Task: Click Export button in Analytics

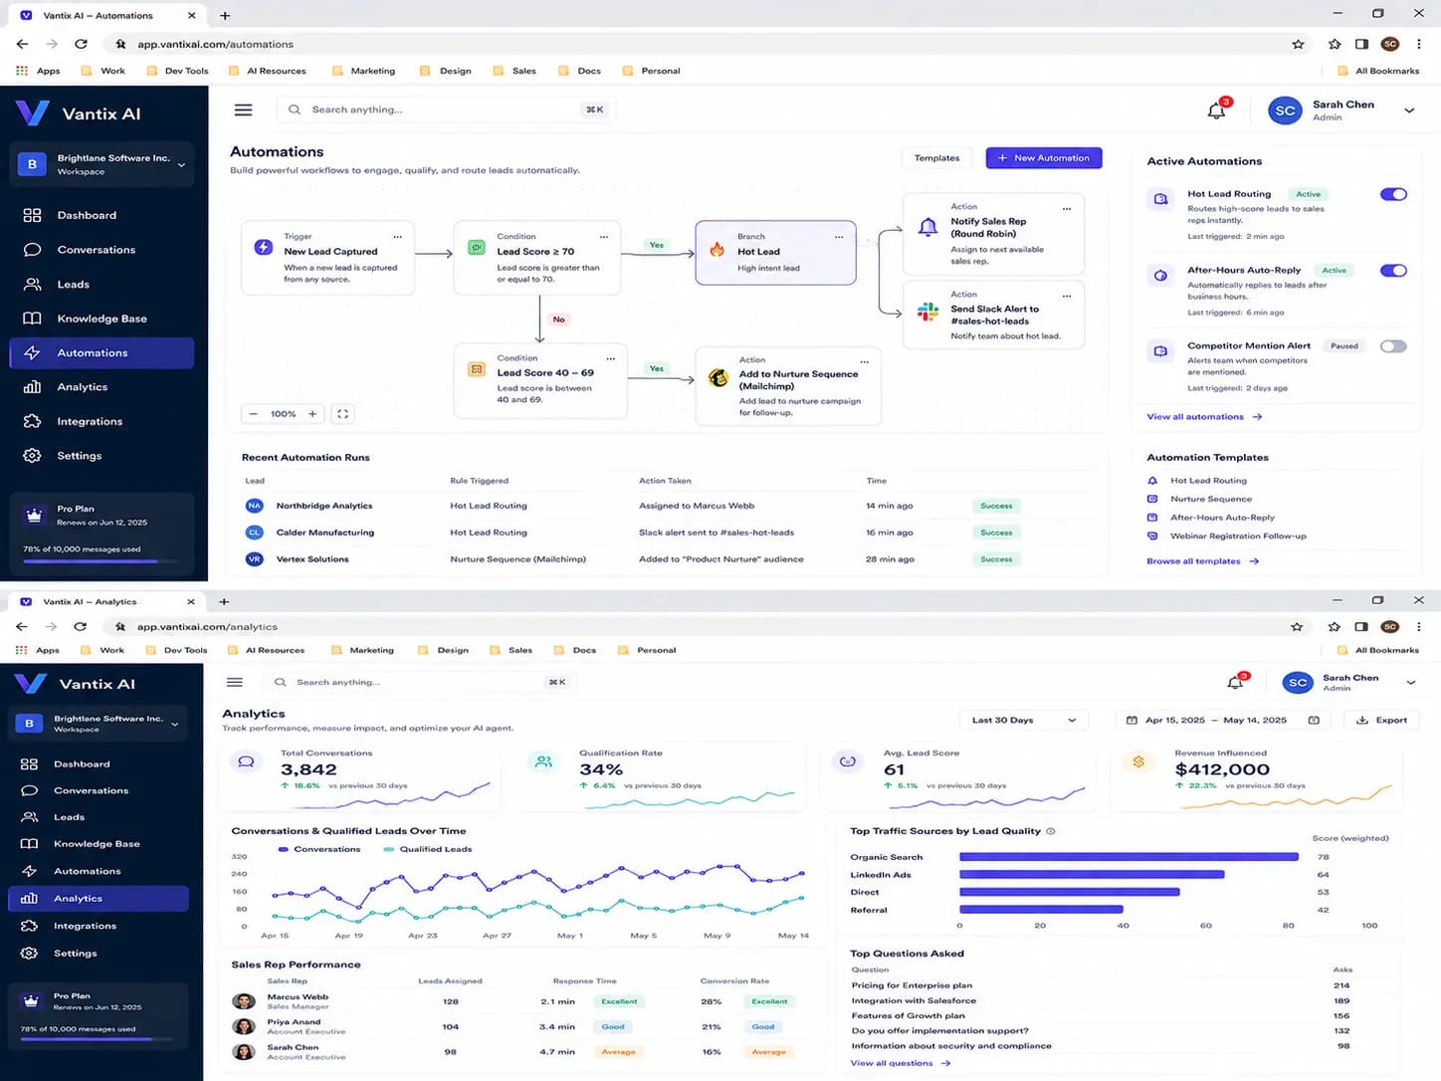Action: (1381, 720)
